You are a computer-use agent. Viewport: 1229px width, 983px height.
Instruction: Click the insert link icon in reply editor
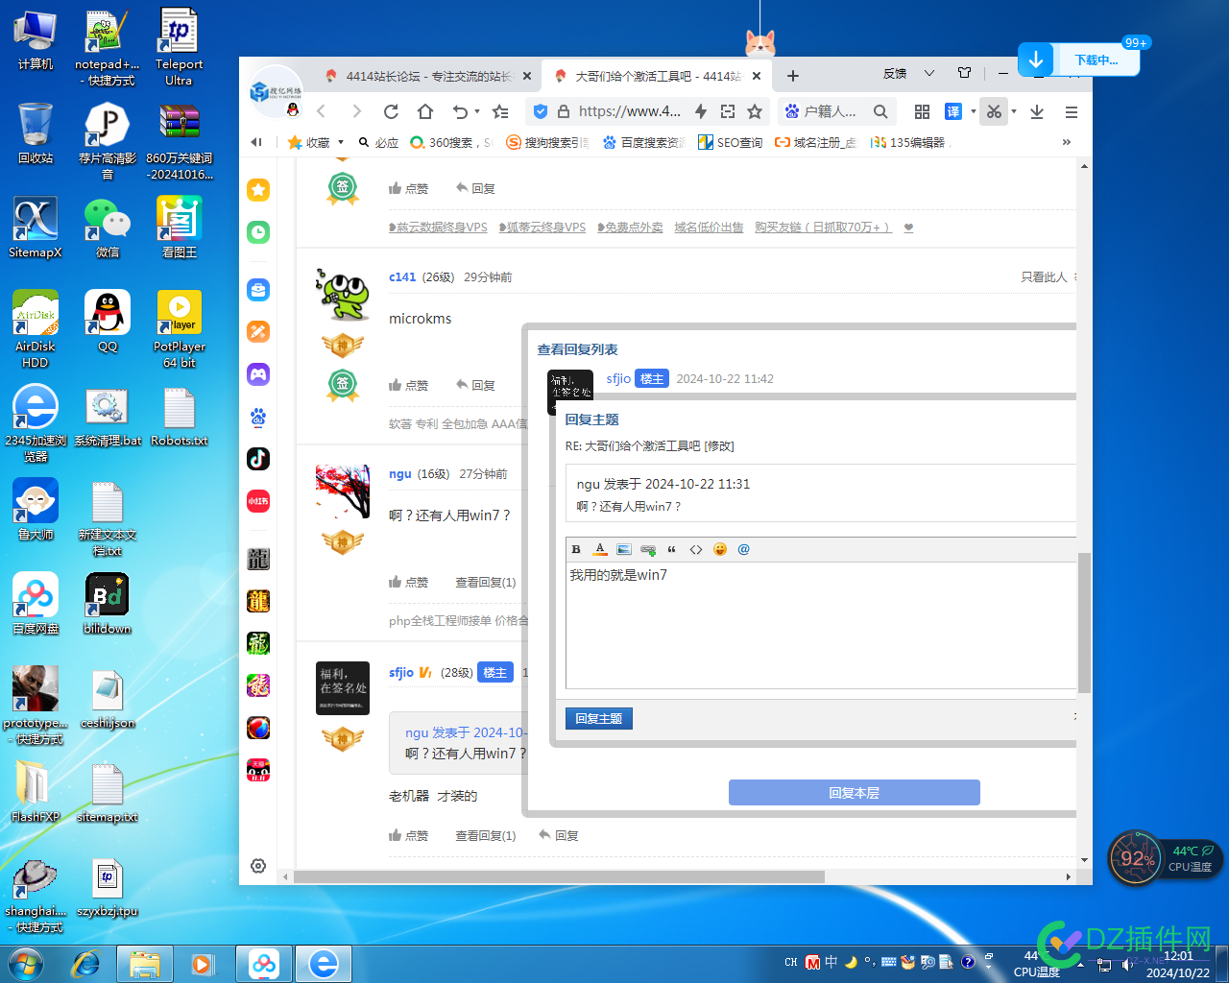pos(648,549)
